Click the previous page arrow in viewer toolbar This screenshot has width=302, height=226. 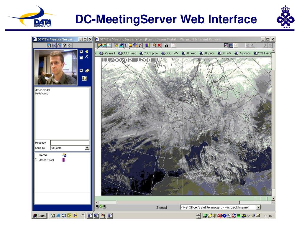pyautogui.click(x=252, y=45)
